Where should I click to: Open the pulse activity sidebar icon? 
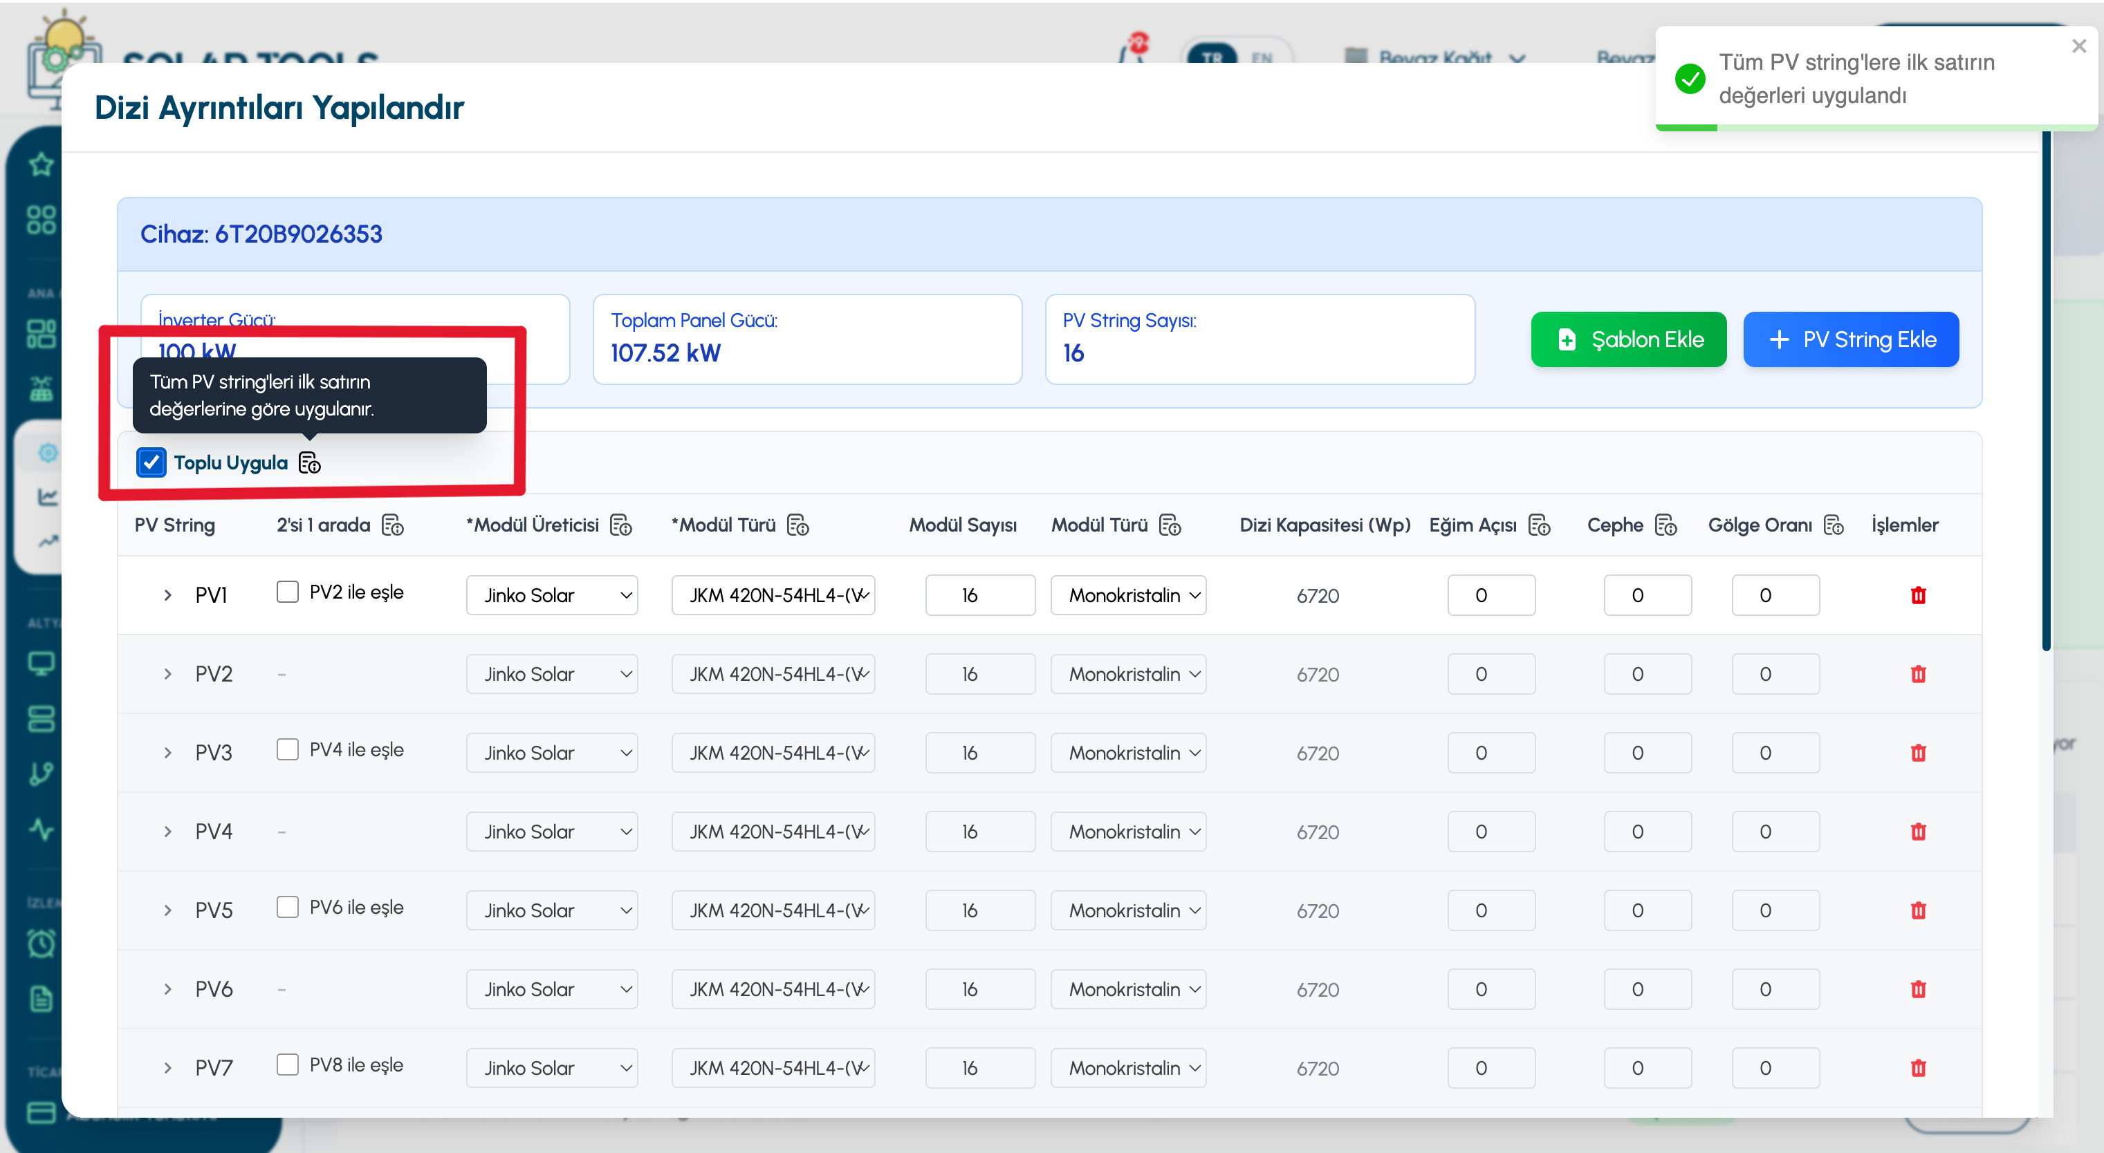[41, 829]
